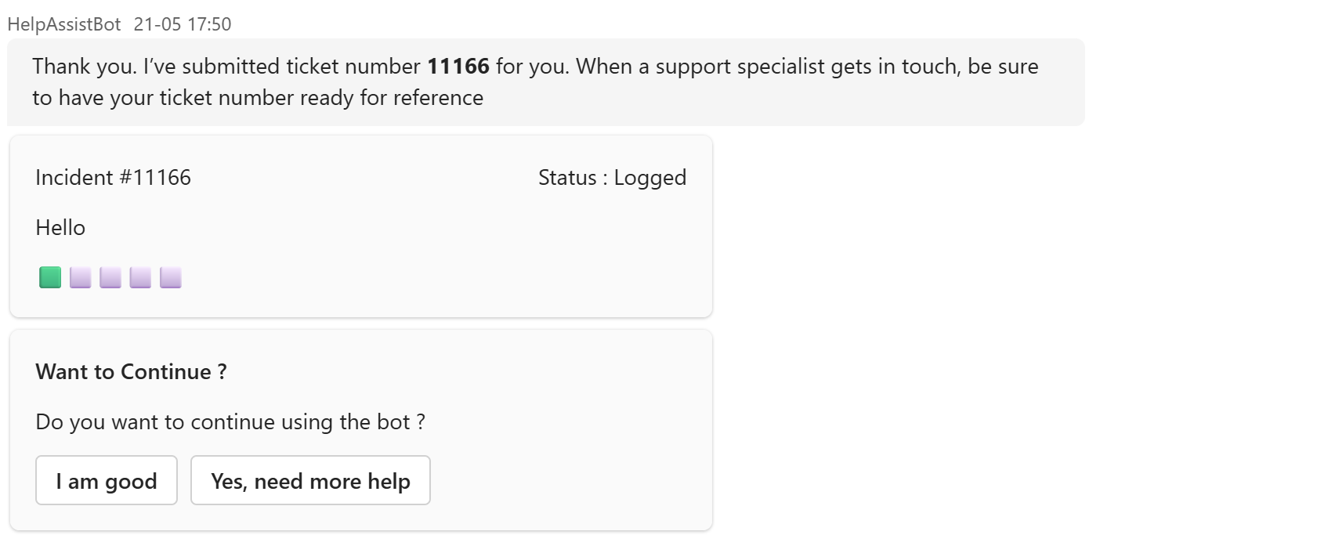Click the green first progress square
The height and width of the screenshot is (535, 1317).
[x=50, y=277]
